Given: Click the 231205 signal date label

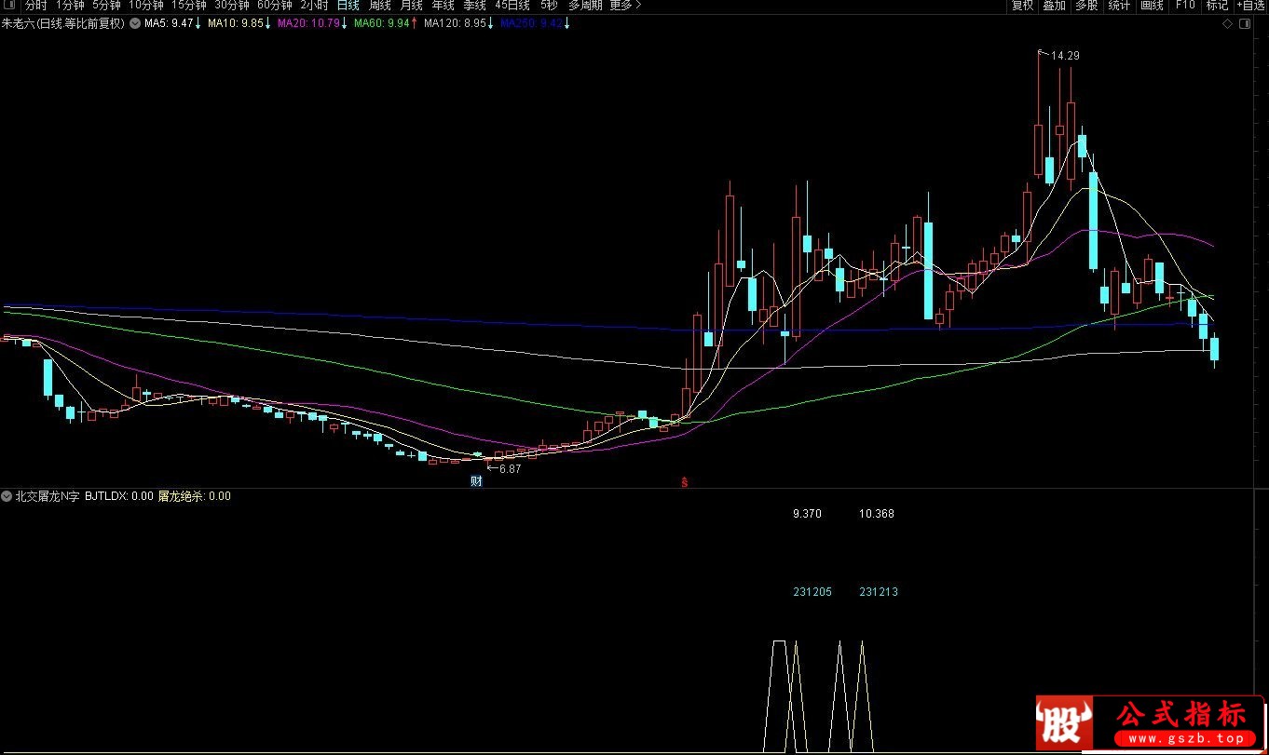Looking at the screenshot, I should tap(812, 591).
